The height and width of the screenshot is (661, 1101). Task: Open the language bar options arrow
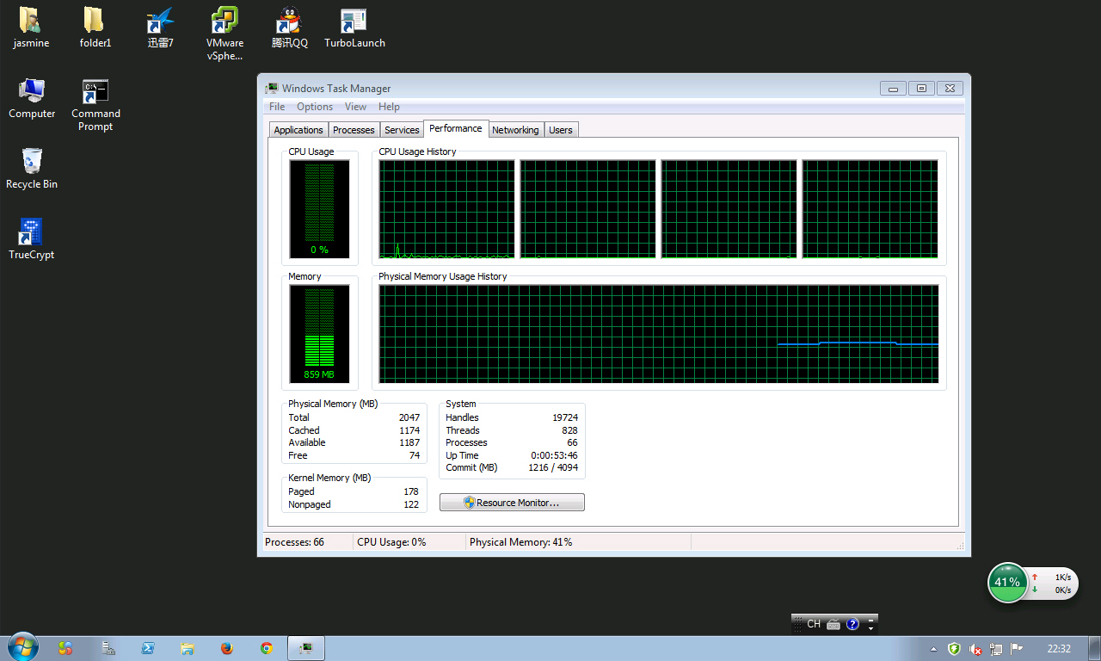(x=870, y=628)
